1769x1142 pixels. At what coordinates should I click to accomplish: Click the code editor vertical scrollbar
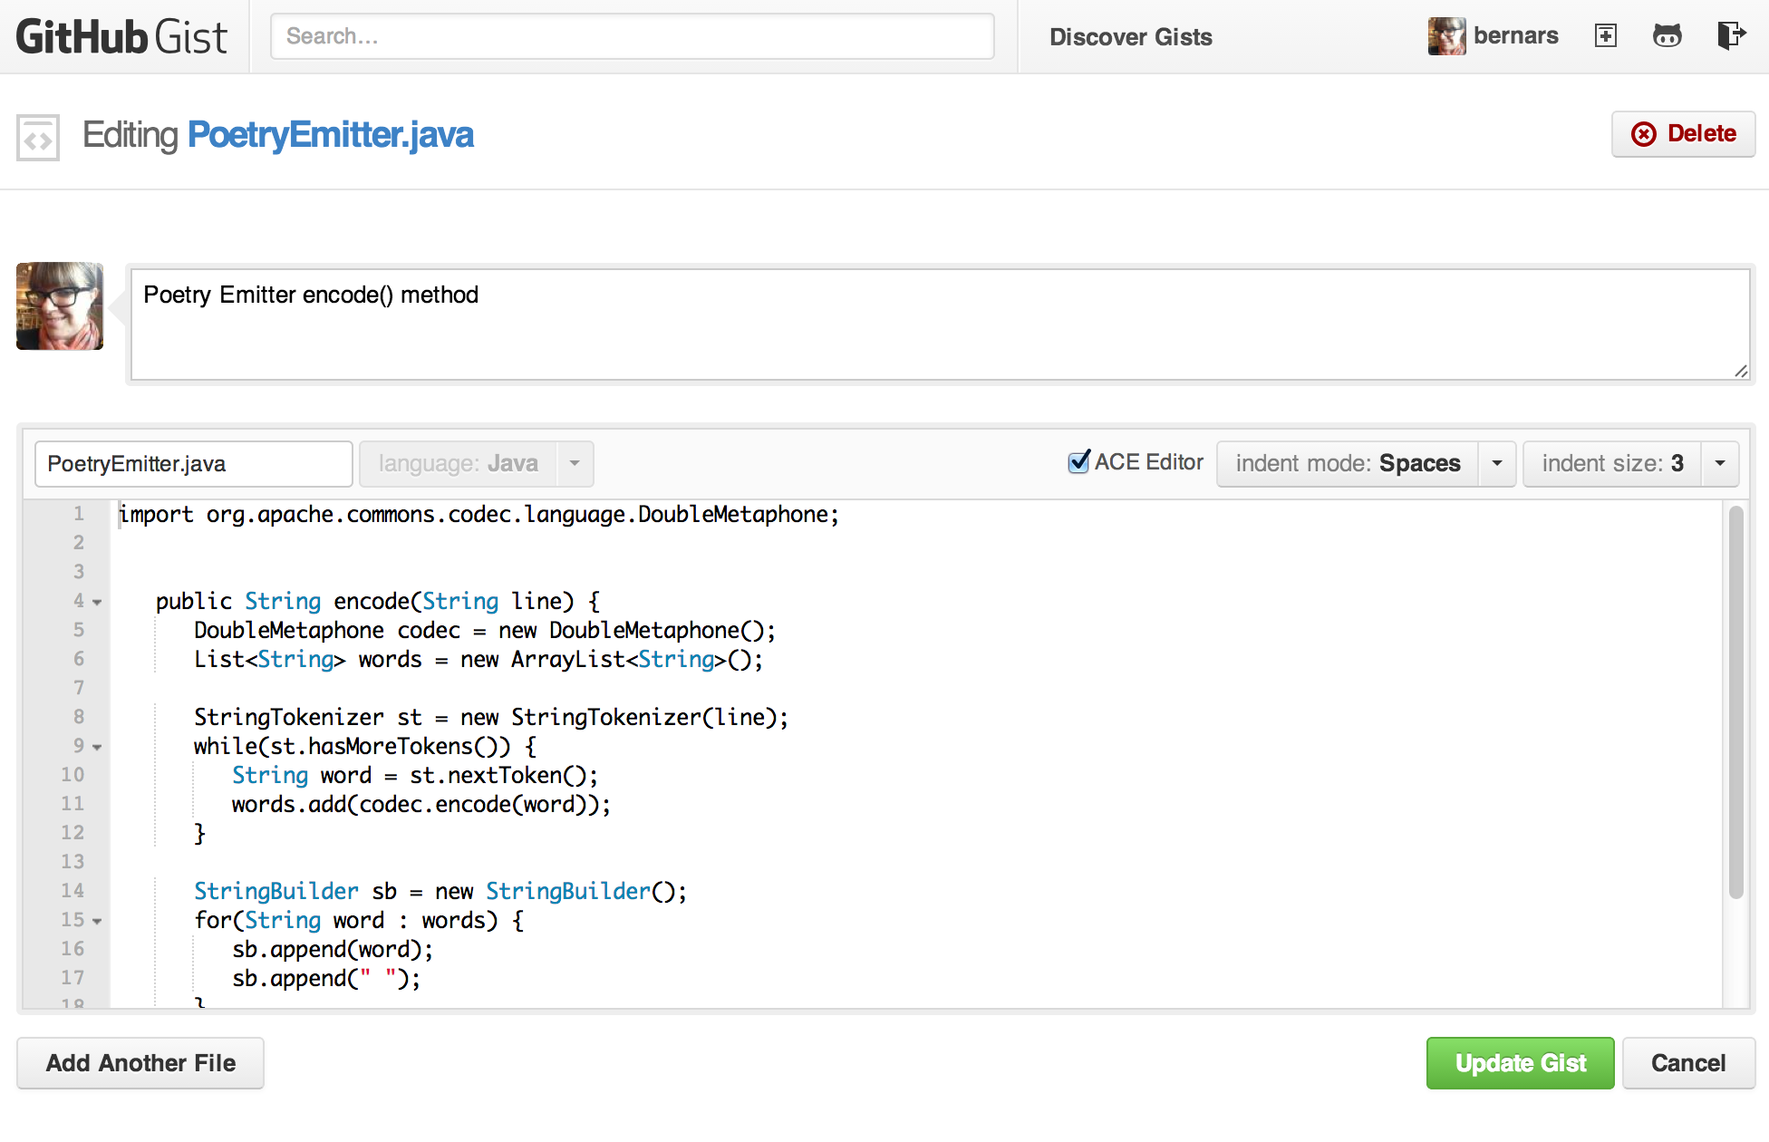pyautogui.click(x=1735, y=702)
